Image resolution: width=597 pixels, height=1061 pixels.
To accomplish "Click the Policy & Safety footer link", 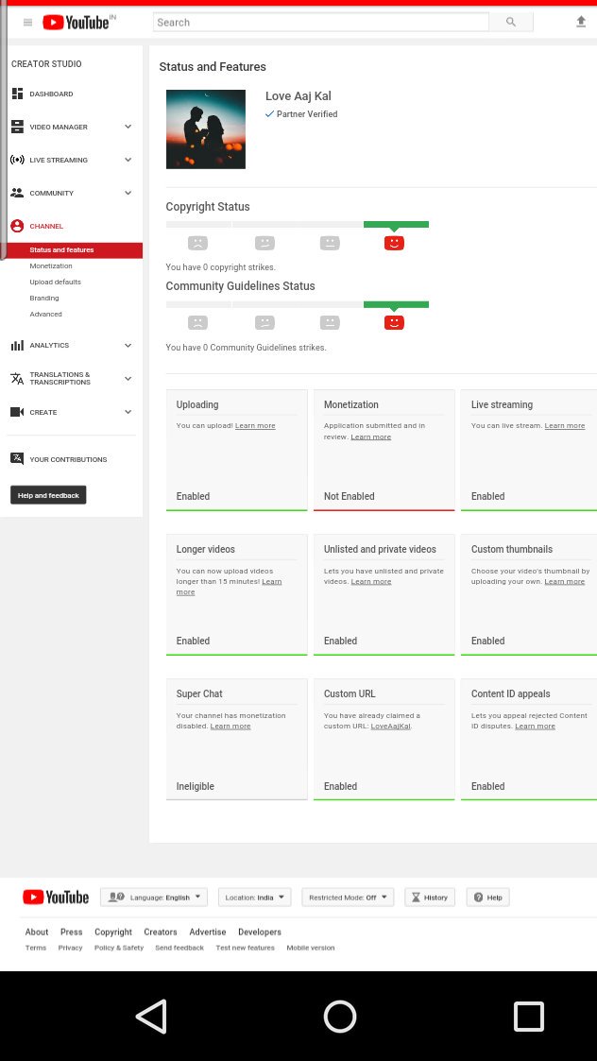I will [119, 948].
